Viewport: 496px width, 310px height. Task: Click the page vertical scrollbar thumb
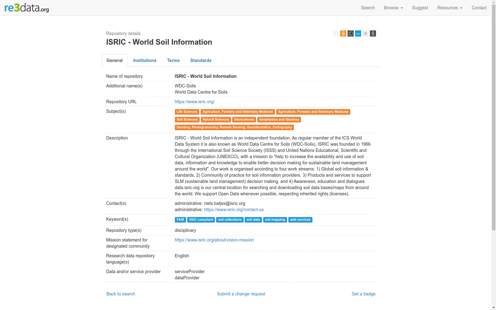coord(494,117)
